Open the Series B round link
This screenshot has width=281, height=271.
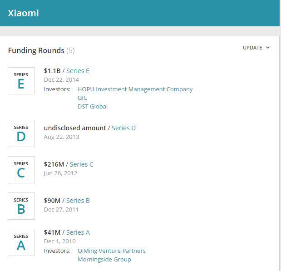coord(78,201)
